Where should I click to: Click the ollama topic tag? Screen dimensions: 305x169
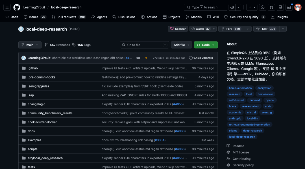coord(233,131)
